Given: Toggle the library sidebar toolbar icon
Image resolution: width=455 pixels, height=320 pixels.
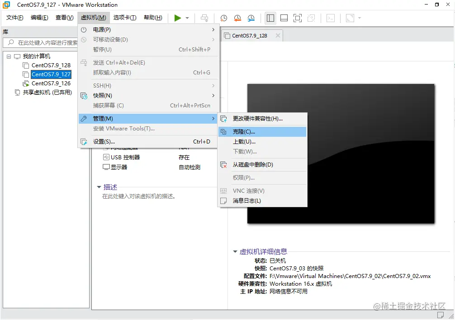Looking at the screenshot, I should click(x=270, y=18).
